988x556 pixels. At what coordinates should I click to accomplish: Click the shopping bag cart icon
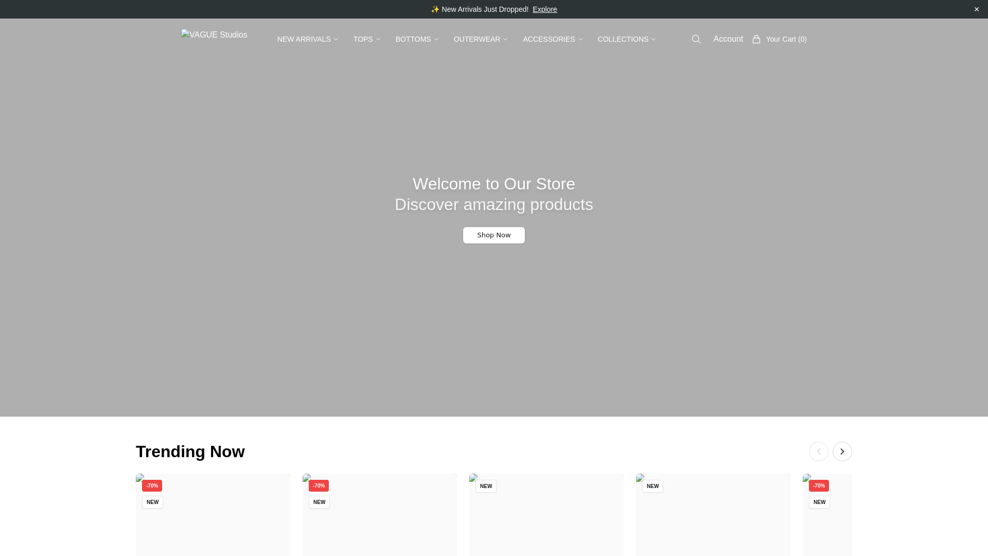(756, 39)
